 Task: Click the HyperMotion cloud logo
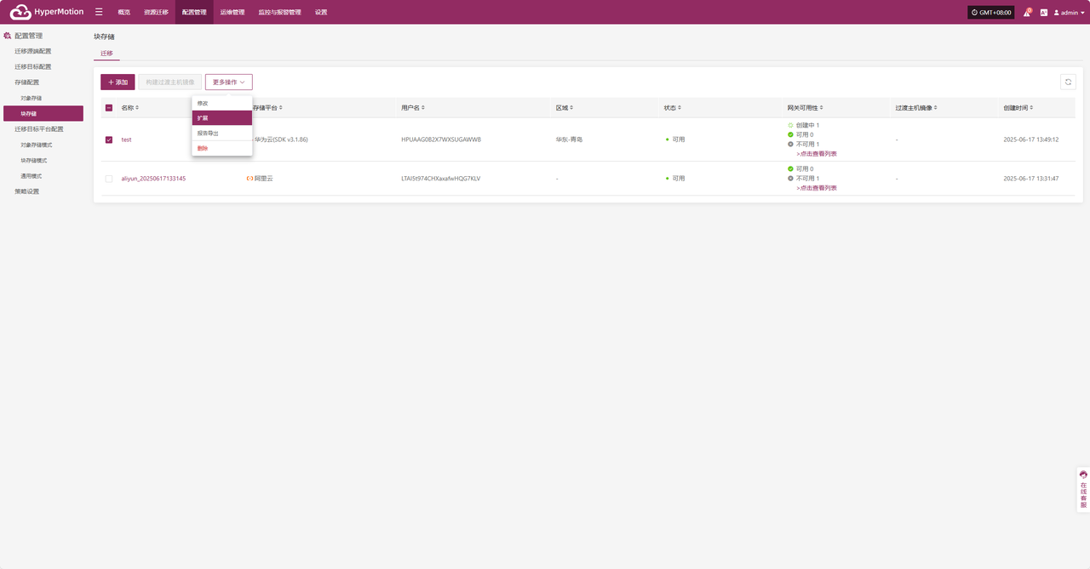20,12
